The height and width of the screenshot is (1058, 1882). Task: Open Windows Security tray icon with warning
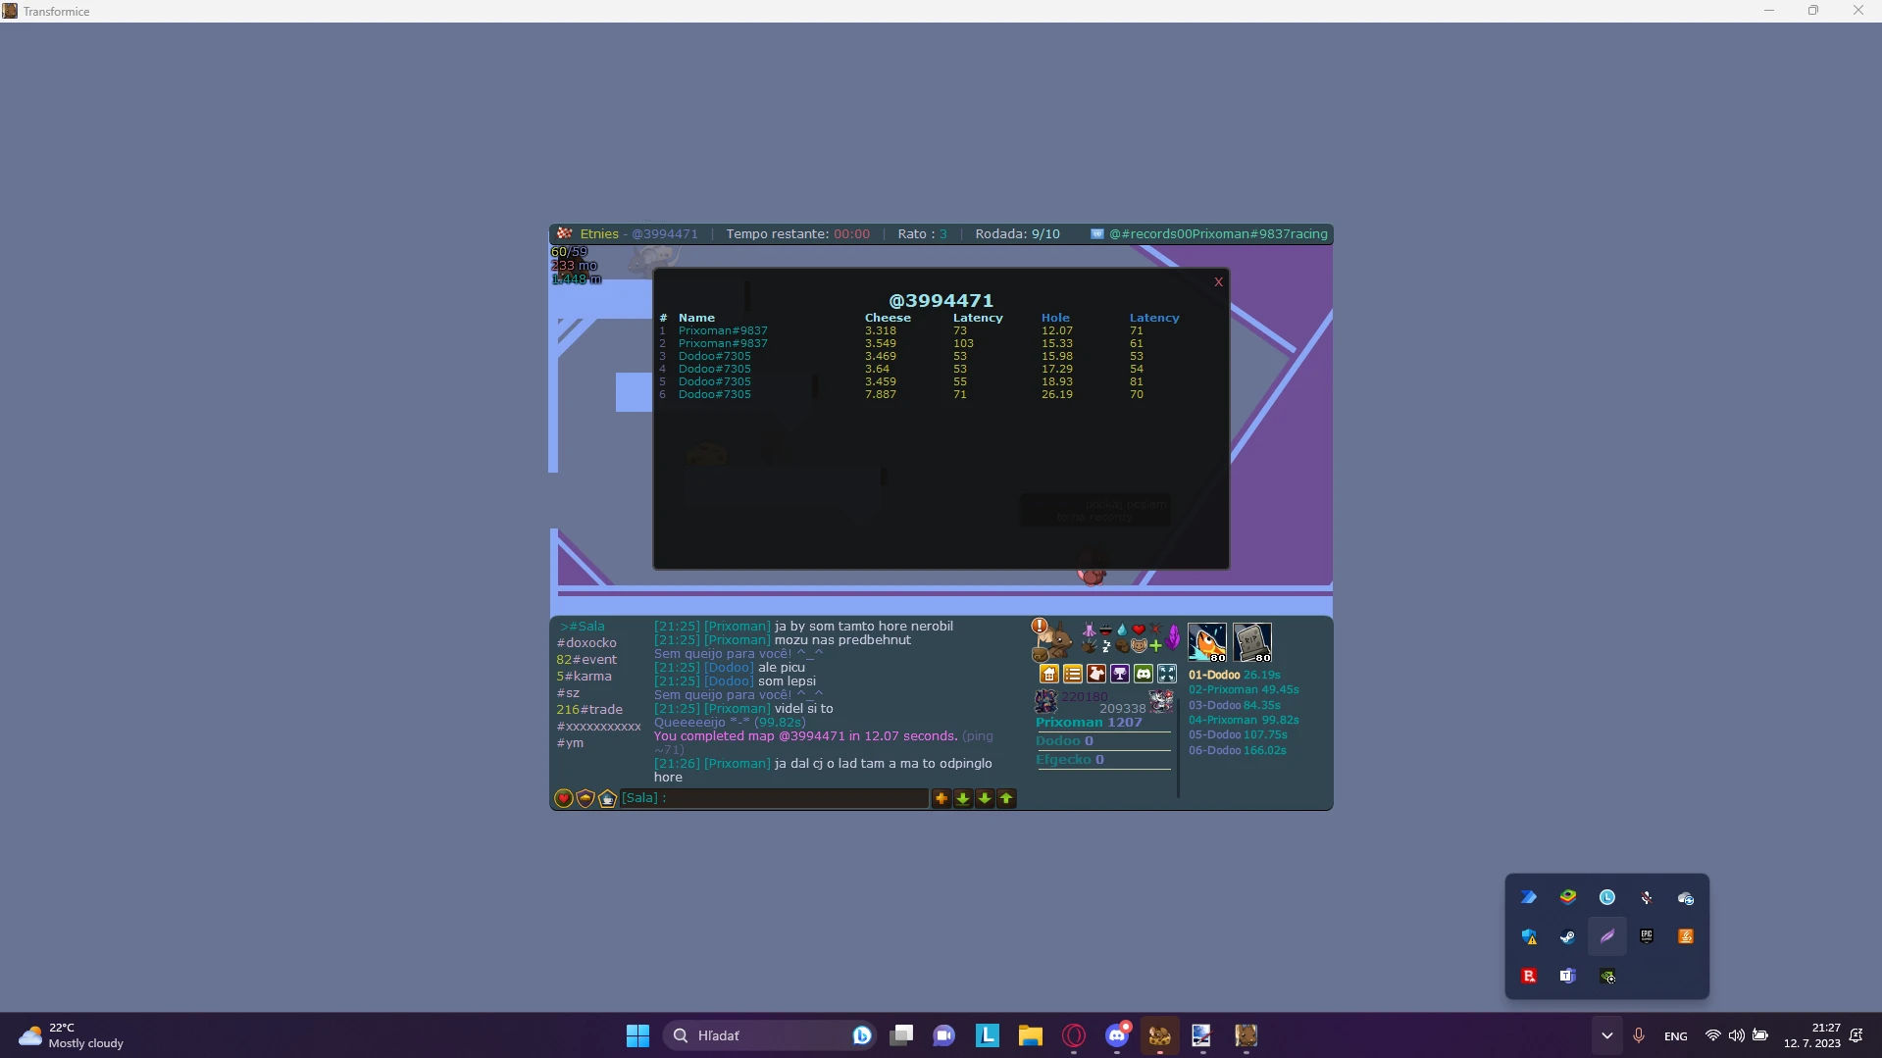click(x=1529, y=937)
